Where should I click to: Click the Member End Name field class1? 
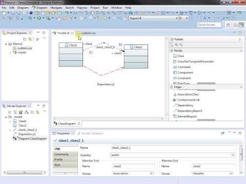pyautogui.click(x=134, y=166)
